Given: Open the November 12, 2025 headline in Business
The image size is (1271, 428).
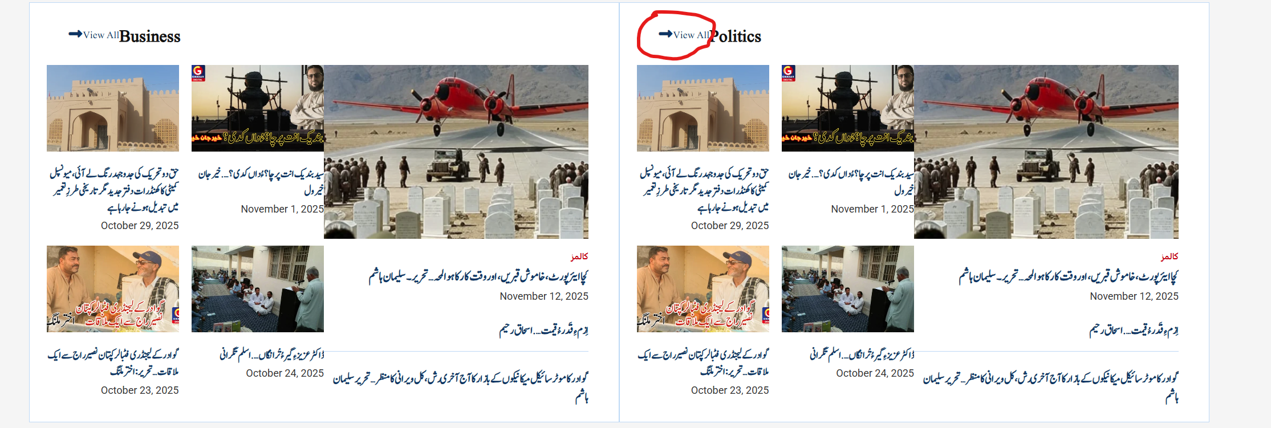Looking at the screenshot, I should [478, 276].
